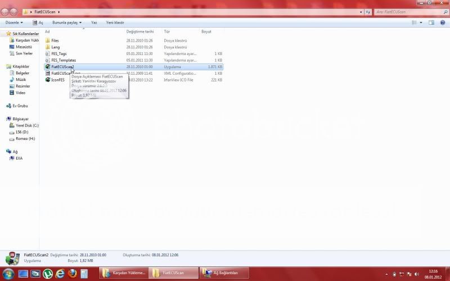Open Romeo (H:) drive

22,138
